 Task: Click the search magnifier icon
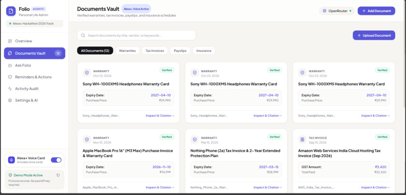tap(83, 35)
